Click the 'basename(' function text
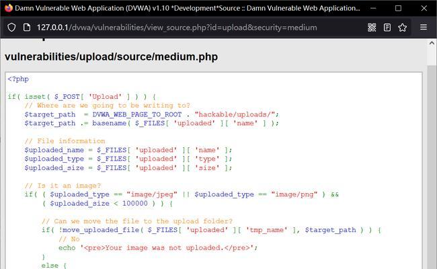 pos(112,123)
